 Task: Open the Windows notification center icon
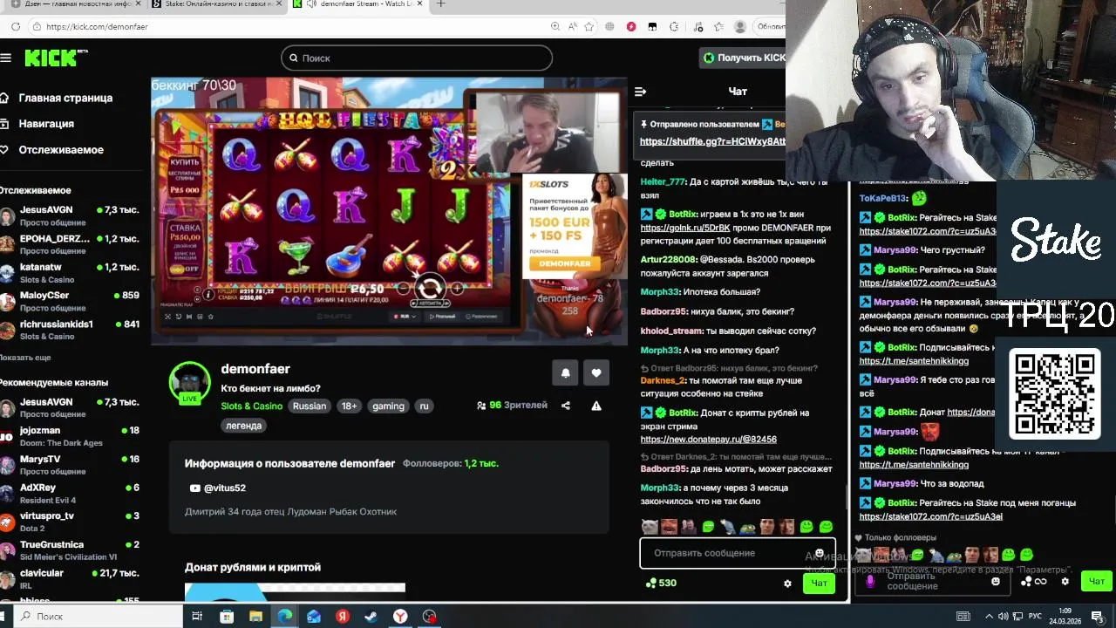(1098, 616)
